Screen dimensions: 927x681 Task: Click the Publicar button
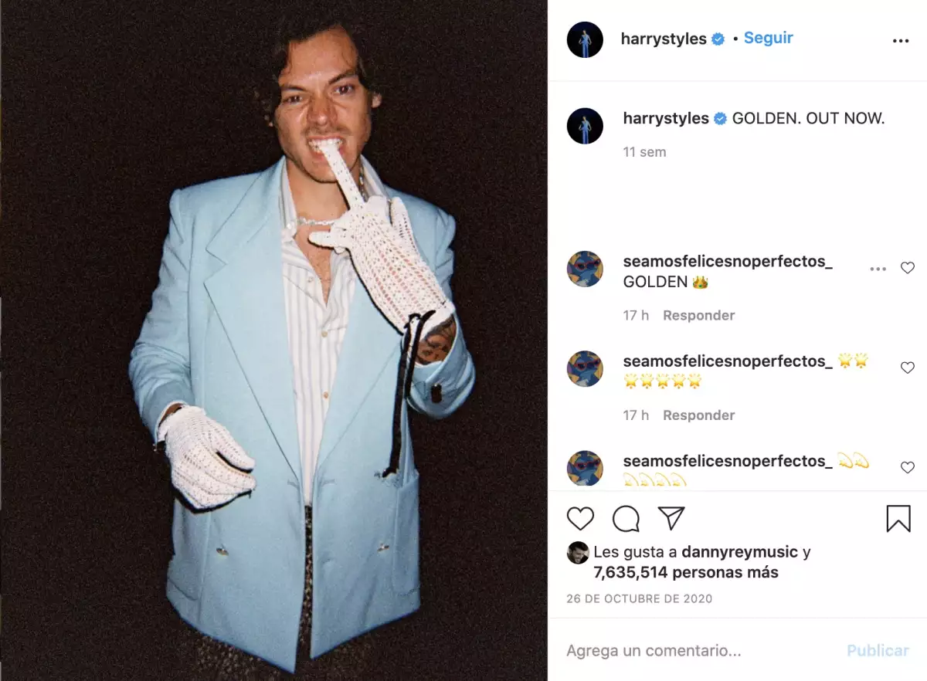point(878,651)
